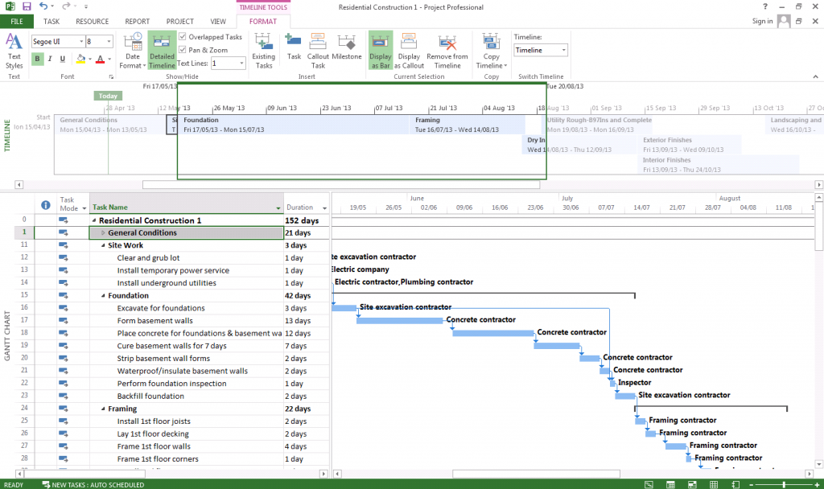Switch to Task Usage view in status bar
This screenshot has width=824, height=489.
[x=671, y=485]
